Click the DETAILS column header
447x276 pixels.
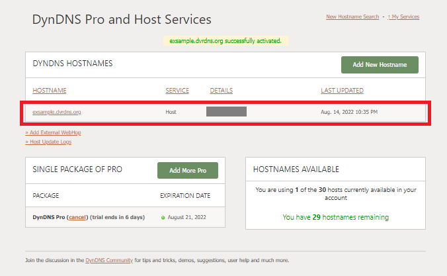221,91
